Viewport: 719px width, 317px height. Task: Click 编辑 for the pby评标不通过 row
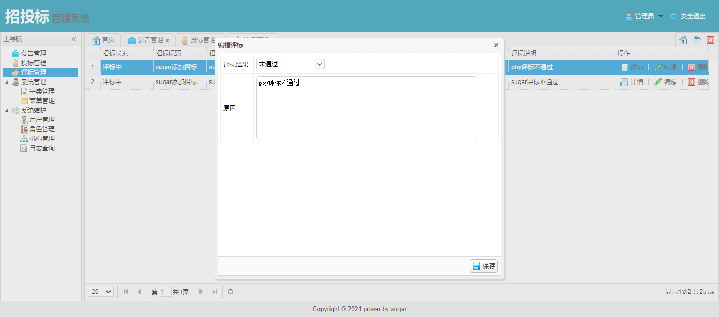coord(665,67)
